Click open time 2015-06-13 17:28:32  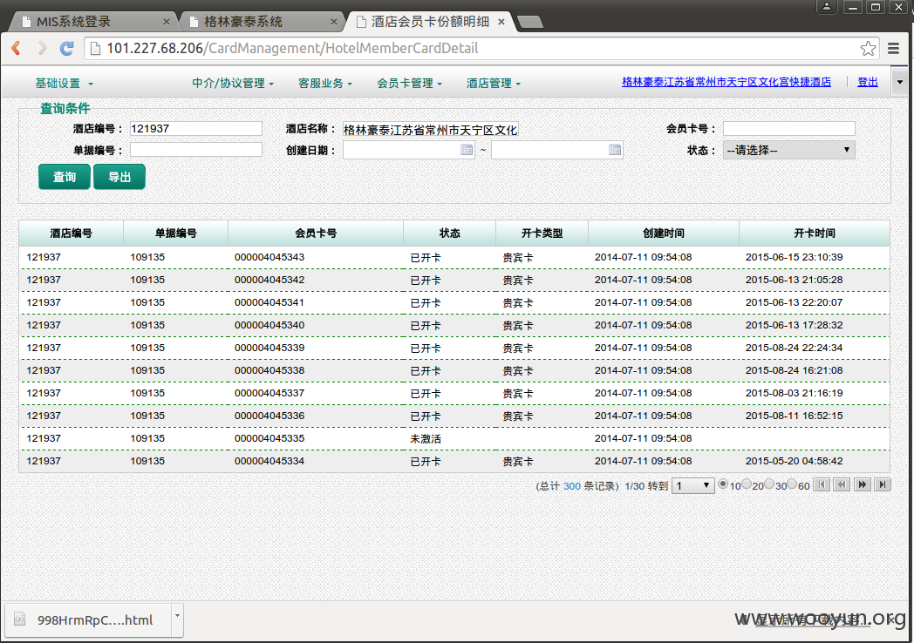click(x=794, y=325)
